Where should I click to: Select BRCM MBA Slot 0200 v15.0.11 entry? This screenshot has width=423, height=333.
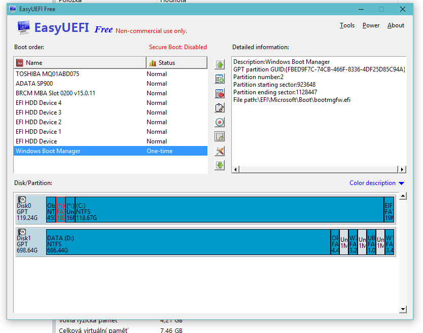coord(111,93)
